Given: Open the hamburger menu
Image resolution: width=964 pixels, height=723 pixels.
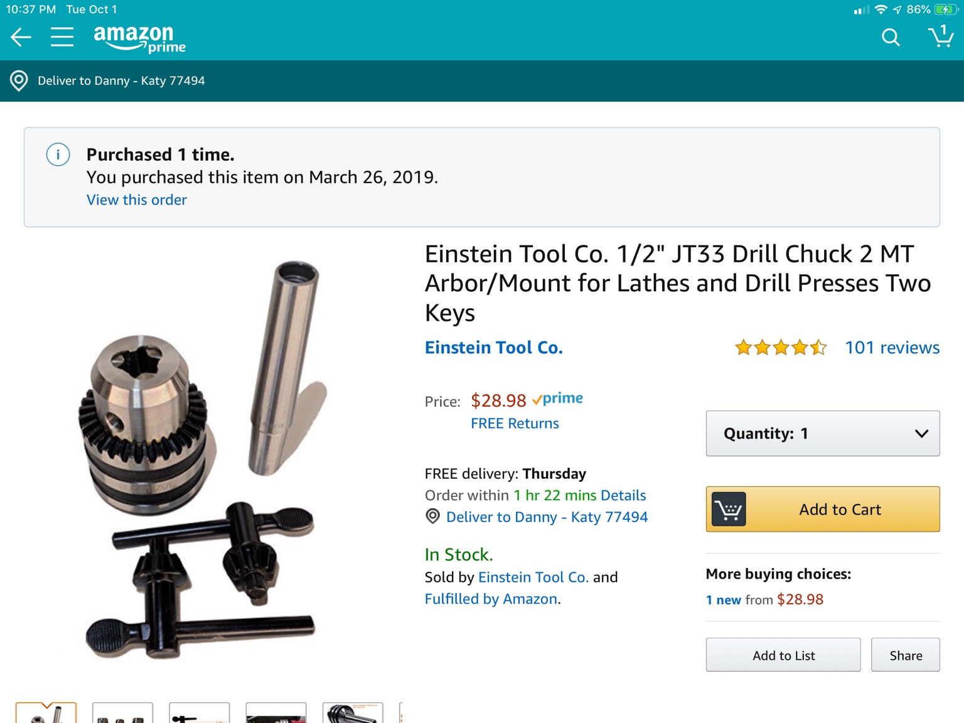Looking at the screenshot, I should (x=62, y=37).
